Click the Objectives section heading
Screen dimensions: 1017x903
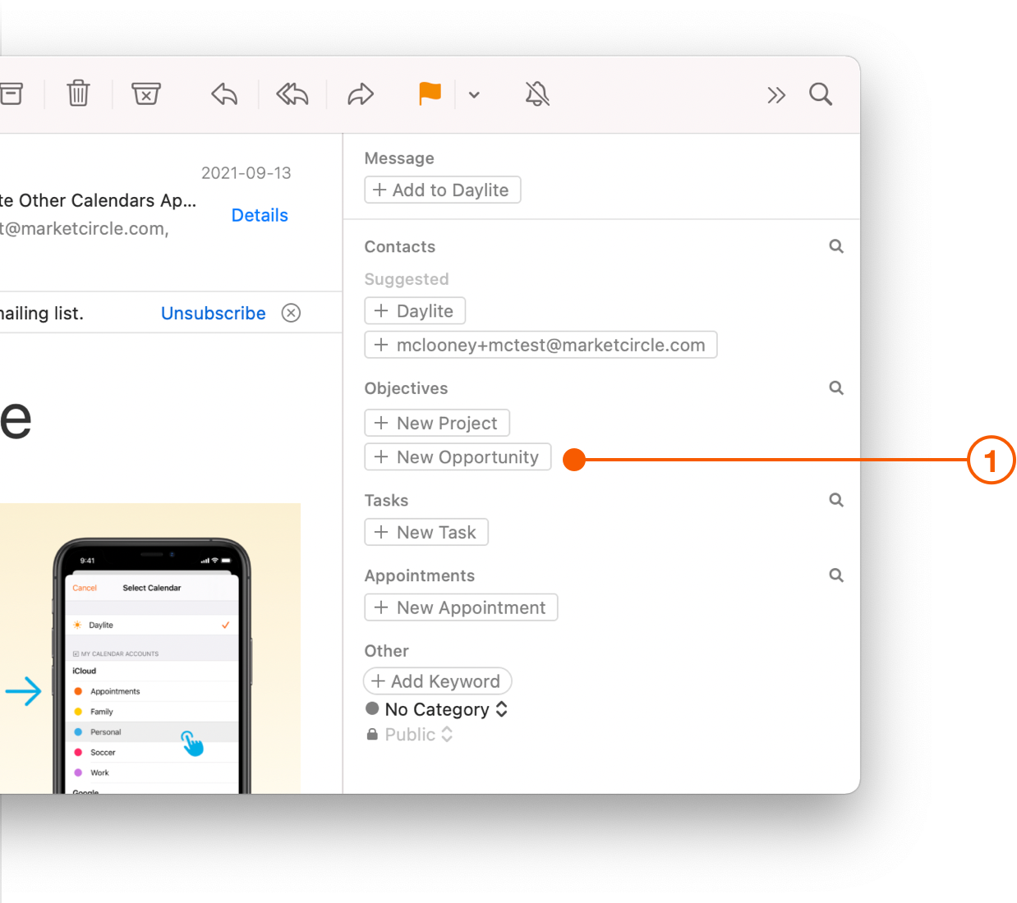point(407,388)
